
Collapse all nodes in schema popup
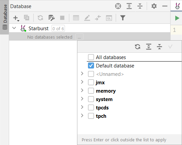pos(159,47)
